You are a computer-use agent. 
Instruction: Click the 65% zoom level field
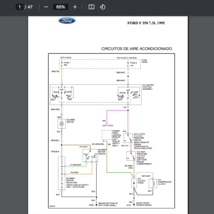(x=61, y=7)
